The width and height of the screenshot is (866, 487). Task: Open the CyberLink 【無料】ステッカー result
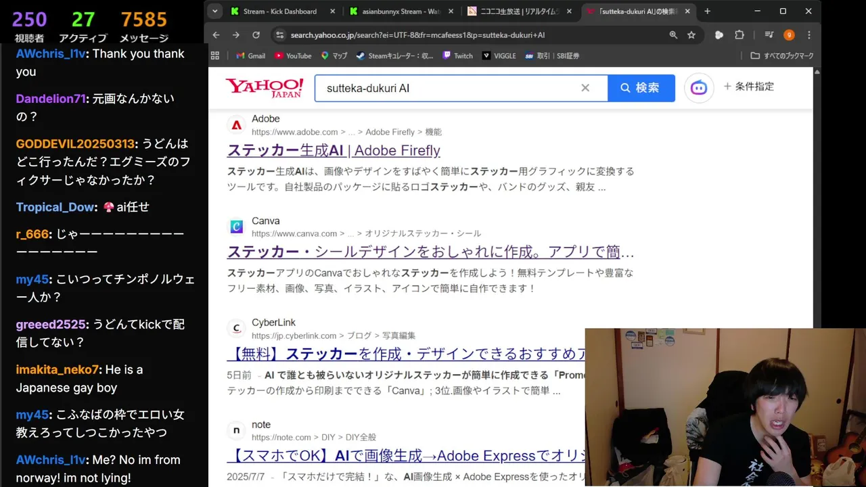[406, 354]
